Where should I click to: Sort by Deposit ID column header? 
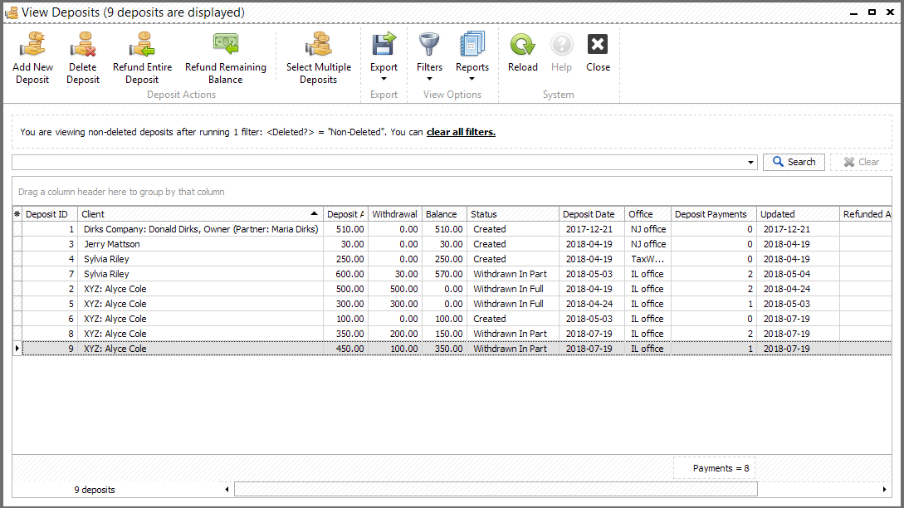(x=50, y=214)
